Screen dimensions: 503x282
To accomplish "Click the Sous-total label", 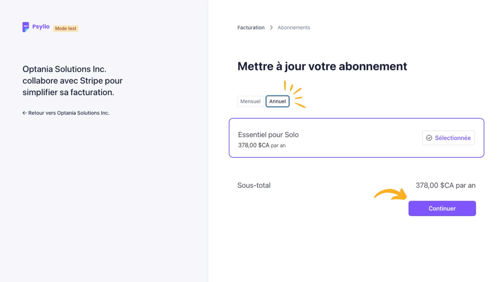I will 254,185.
